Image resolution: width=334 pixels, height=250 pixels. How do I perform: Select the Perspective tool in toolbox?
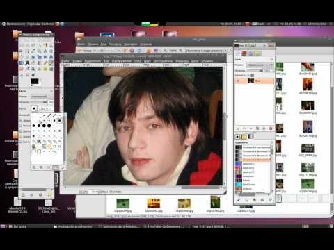click(51, 57)
